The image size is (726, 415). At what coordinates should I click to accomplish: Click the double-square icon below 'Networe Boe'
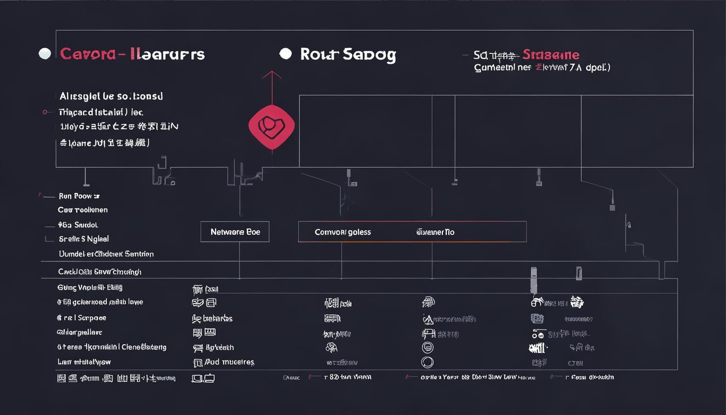pyautogui.click(x=204, y=303)
